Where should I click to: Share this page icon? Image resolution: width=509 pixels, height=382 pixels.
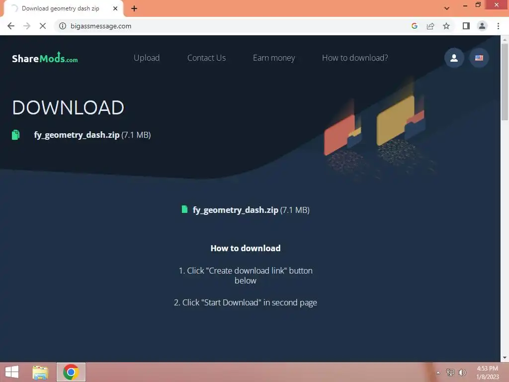click(x=430, y=26)
